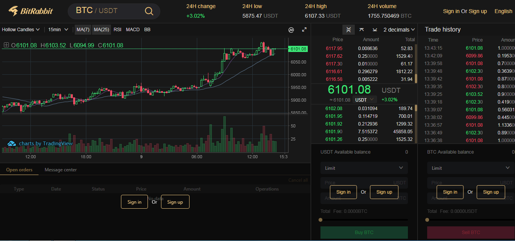The image size is (515, 241).
Task: Click the Sell BTC button
Action: (x=471, y=232)
